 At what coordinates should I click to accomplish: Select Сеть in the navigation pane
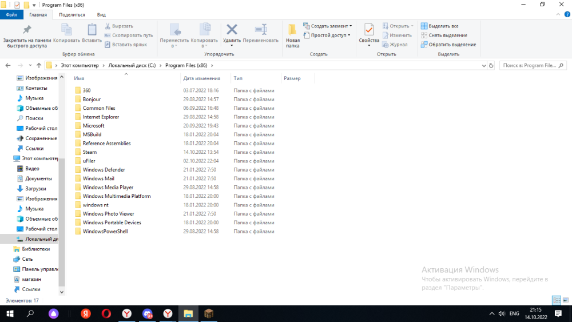[27, 259]
